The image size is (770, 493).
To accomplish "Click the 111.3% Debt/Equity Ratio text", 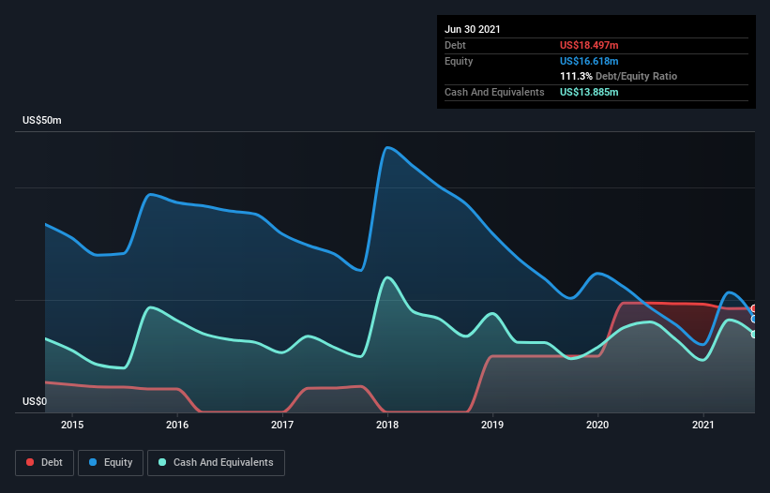I will 618,77.
